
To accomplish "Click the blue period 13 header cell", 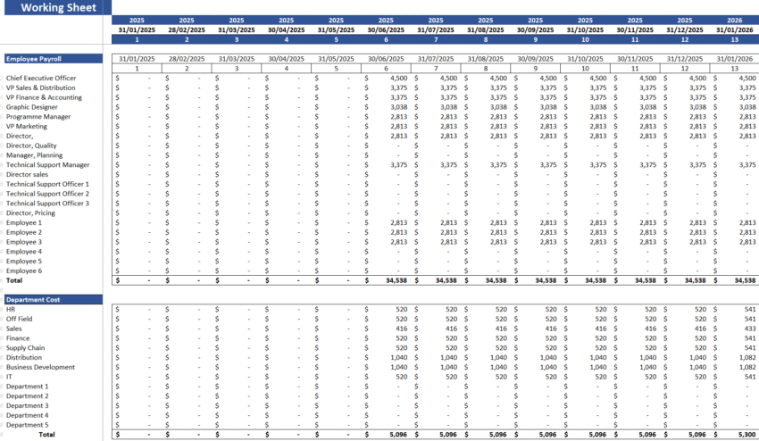I will [x=734, y=39].
